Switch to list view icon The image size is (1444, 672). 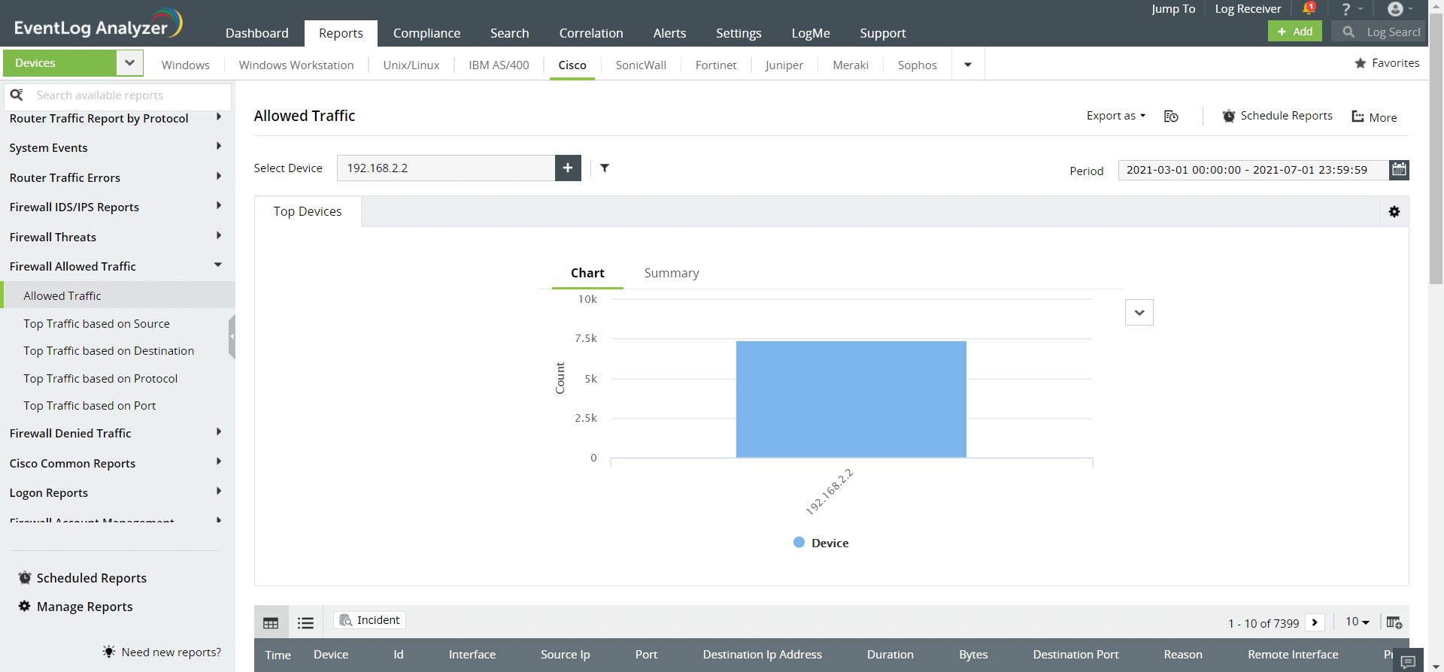[x=305, y=622]
